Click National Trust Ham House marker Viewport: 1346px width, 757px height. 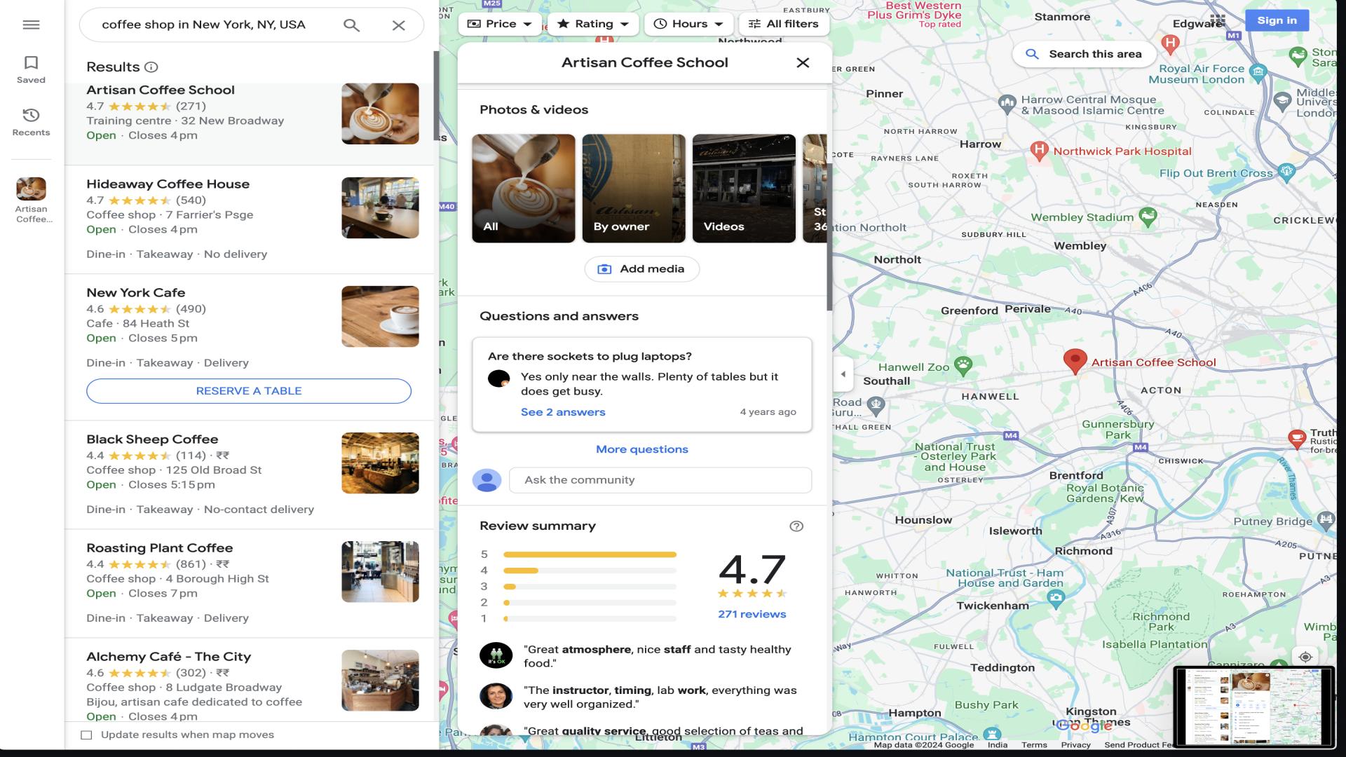click(x=1056, y=598)
